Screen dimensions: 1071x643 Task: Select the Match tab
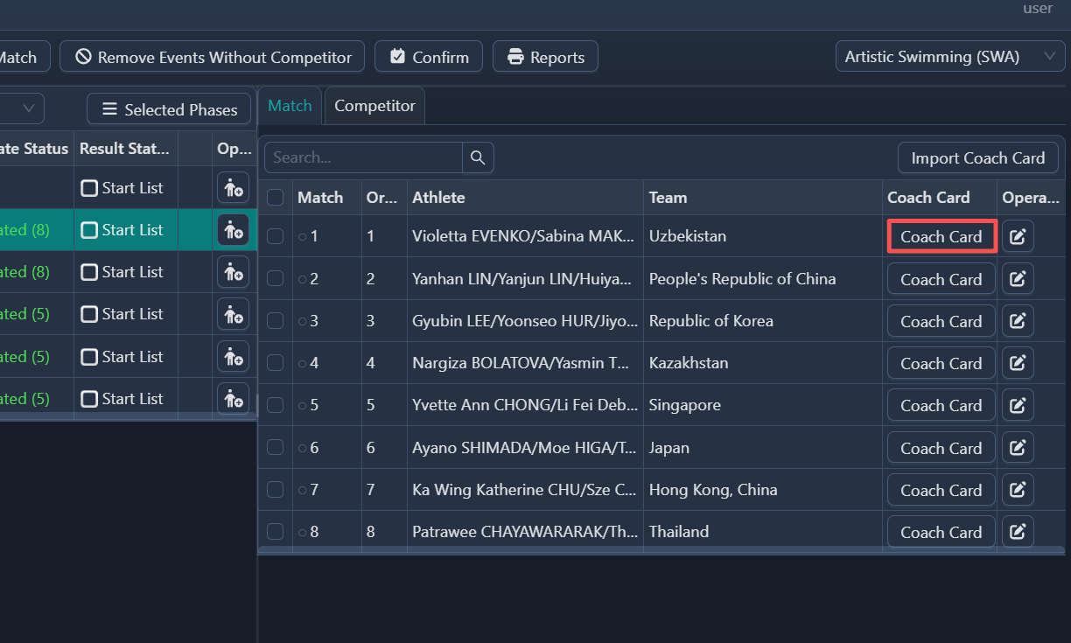(290, 106)
